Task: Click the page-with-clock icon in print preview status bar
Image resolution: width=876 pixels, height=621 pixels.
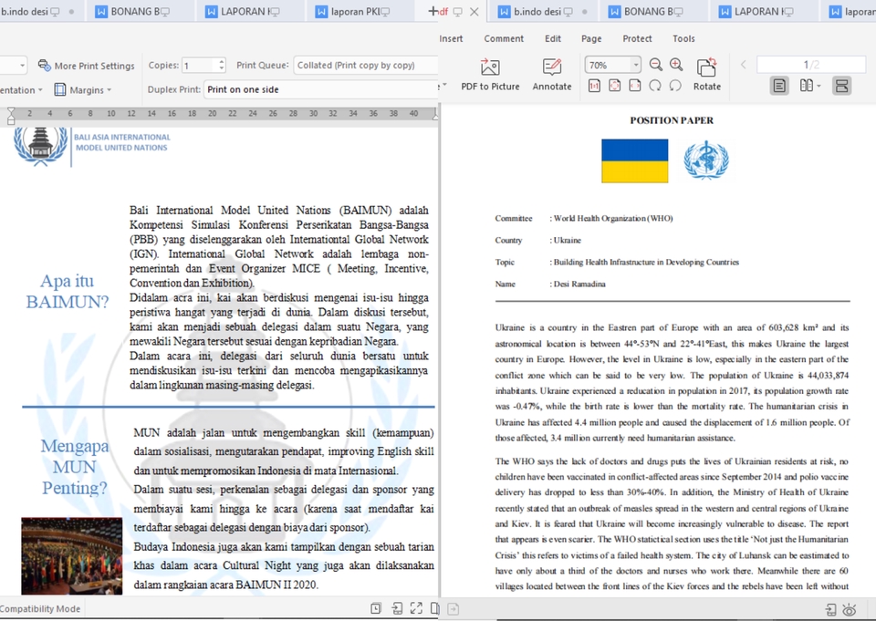Action: tap(376, 609)
